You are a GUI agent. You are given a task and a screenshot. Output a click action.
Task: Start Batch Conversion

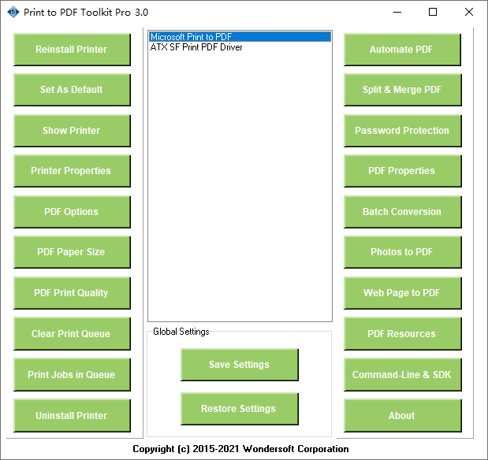pyautogui.click(x=402, y=212)
